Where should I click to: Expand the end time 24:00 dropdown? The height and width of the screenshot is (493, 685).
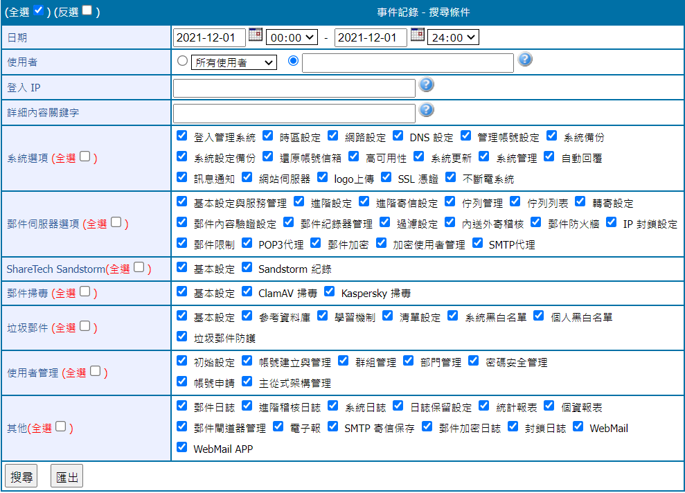[453, 37]
